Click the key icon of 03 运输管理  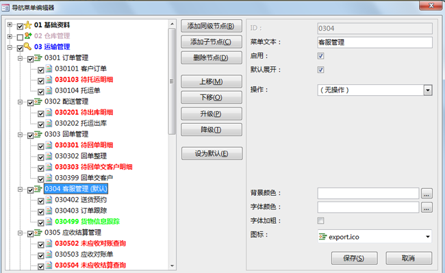tap(27, 47)
